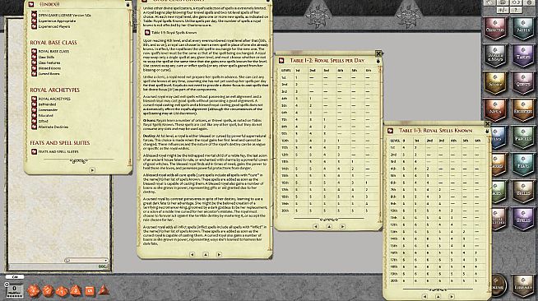Open 'Open Game License' index entry
The width and height of the screenshot is (538, 301).
[64, 15]
